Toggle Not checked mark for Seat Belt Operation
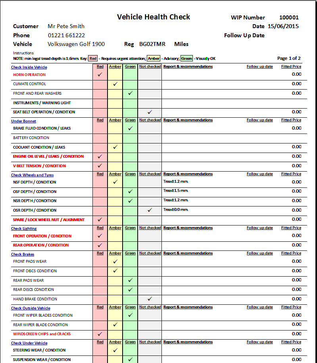The width and height of the screenshot is (317, 363). (150, 112)
